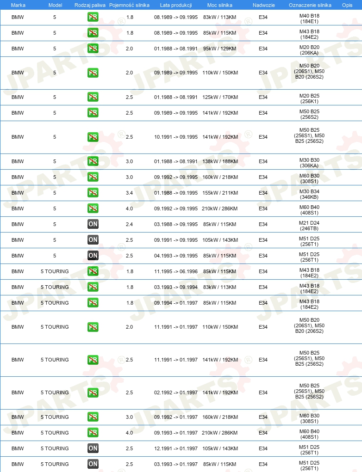Click the petrol icon in the 09.1989 141kW/192KM row
362x472 pixels.
point(93,113)
